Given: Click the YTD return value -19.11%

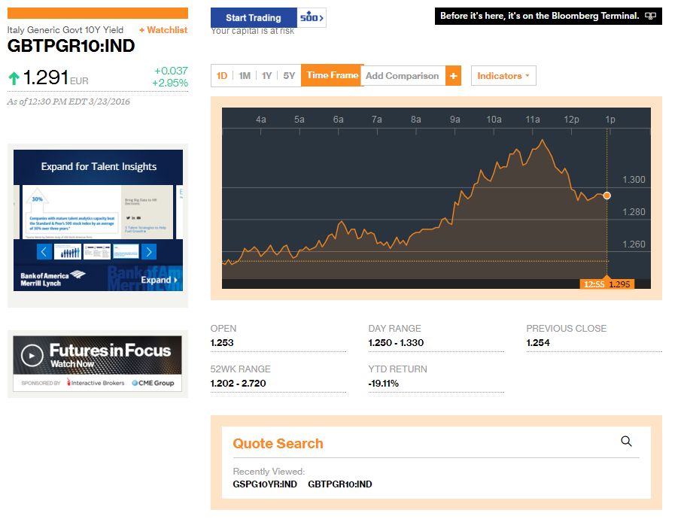Looking at the screenshot, I should click(384, 384).
